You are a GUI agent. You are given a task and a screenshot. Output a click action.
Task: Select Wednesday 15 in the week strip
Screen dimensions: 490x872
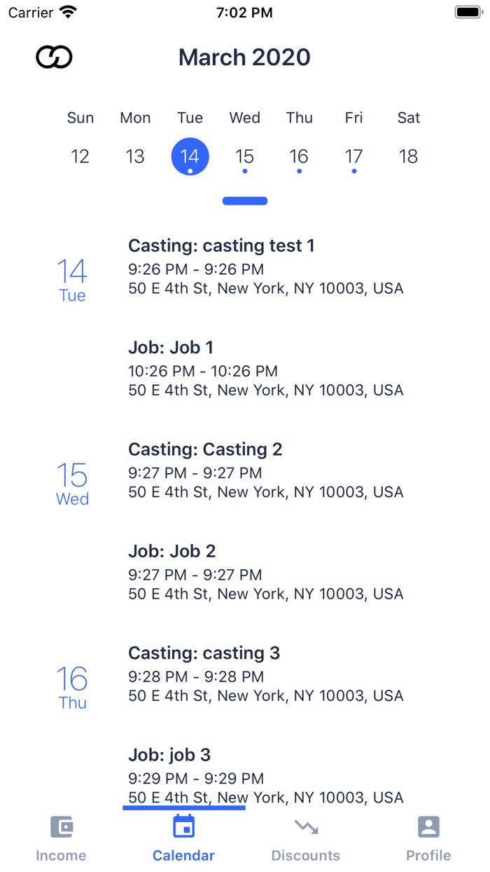click(x=244, y=156)
